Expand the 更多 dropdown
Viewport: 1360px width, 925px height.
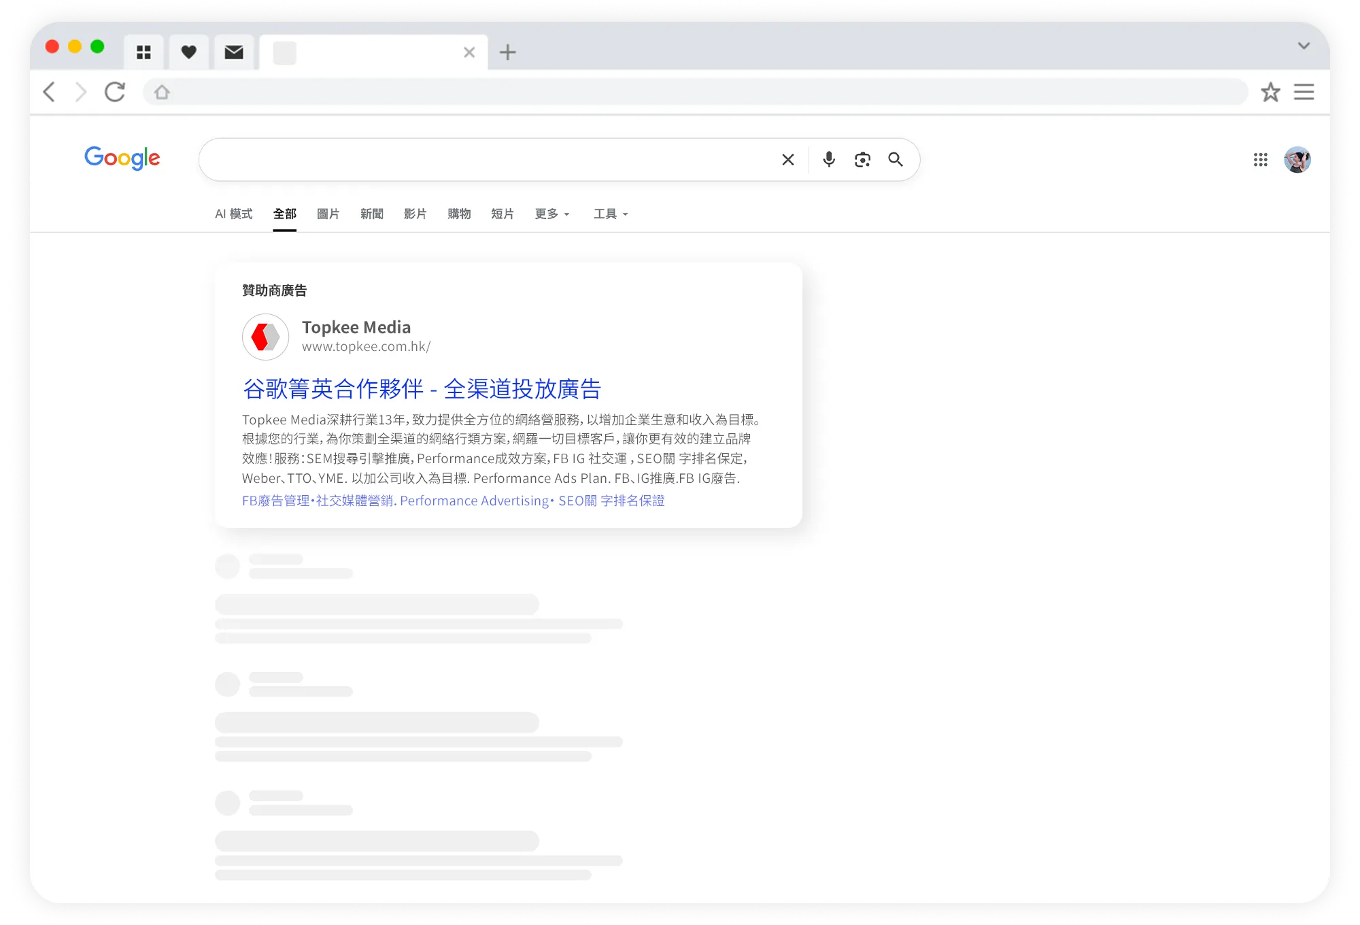(551, 214)
